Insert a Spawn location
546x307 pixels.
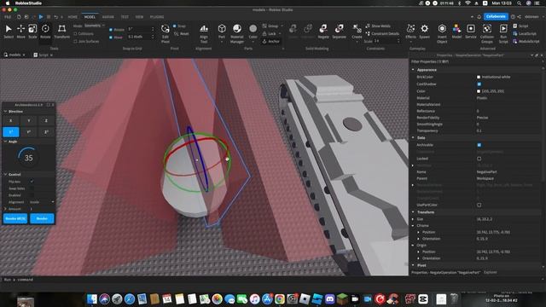coord(425,32)
